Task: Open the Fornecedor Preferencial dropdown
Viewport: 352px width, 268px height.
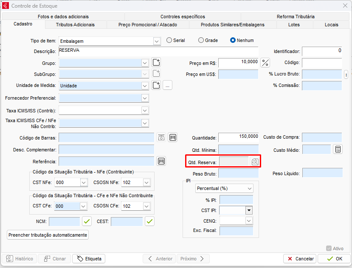Action: (145, 98)
